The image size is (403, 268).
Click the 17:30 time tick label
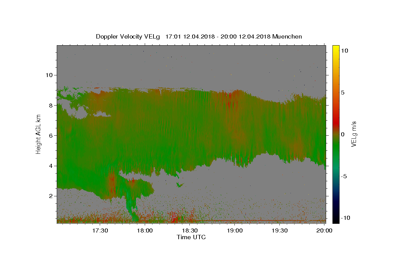100,230
